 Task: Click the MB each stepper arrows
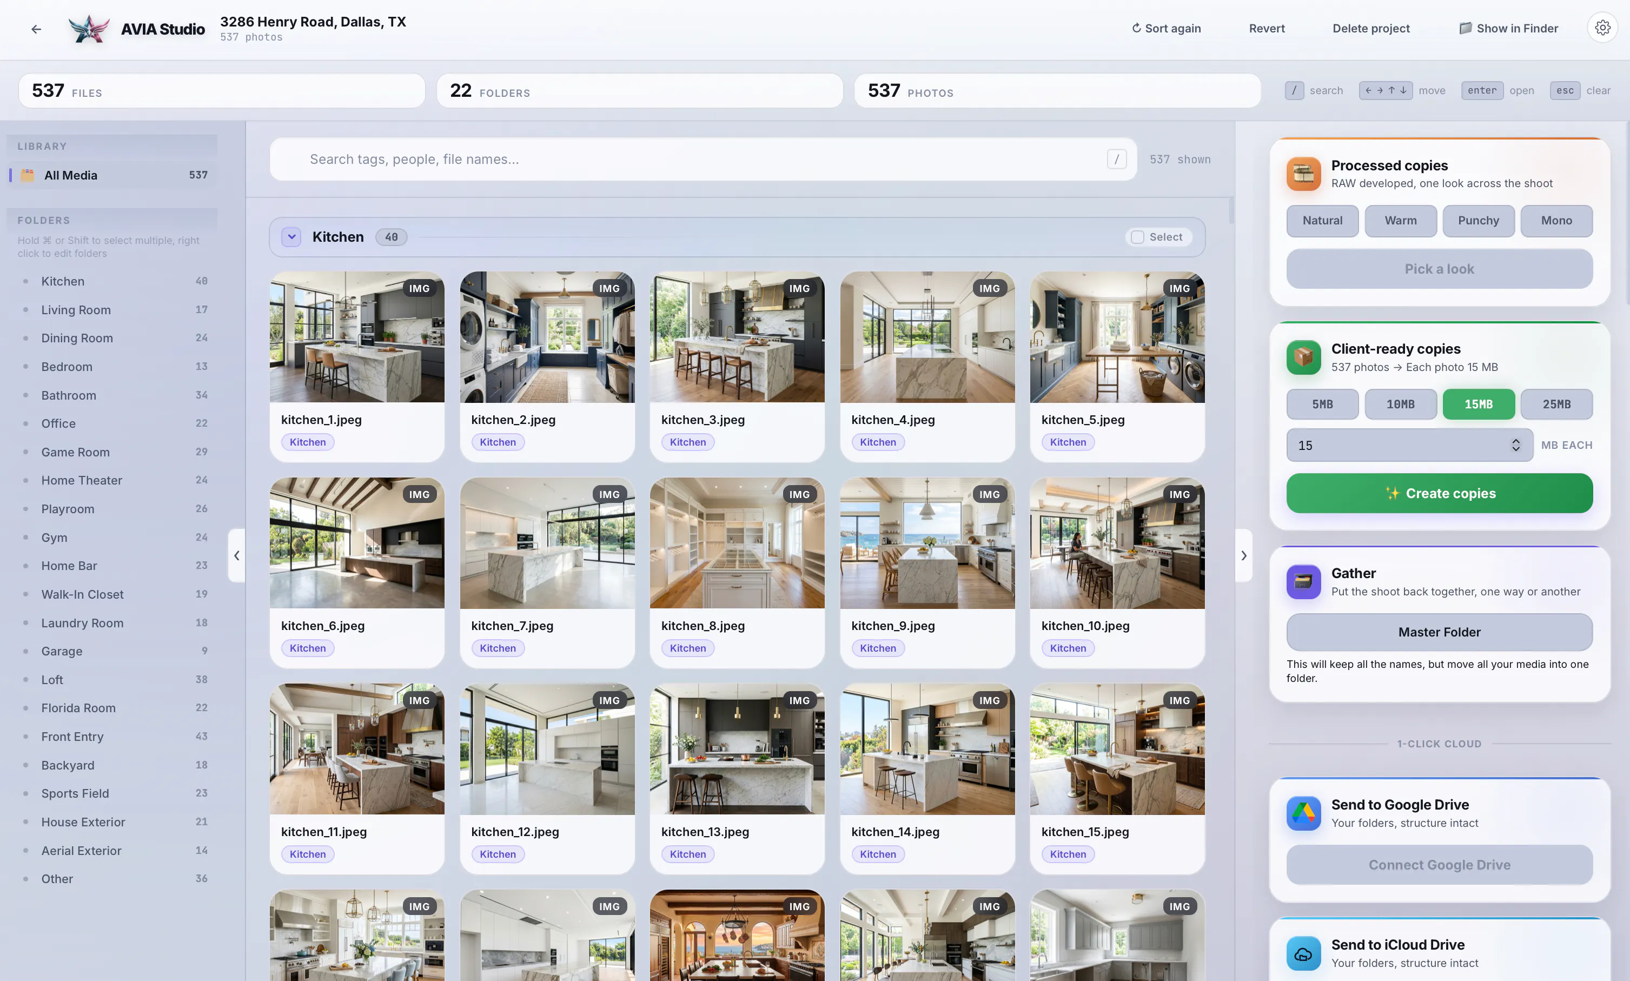click(x=1515, y=446)
